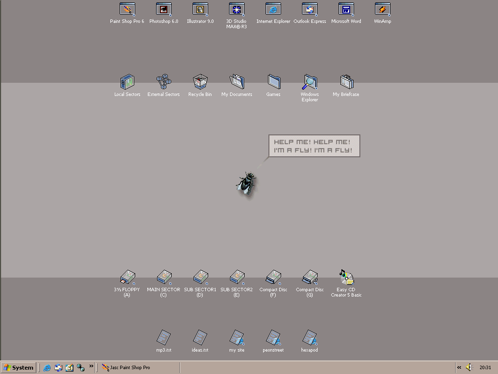Select the Windows Explorer magnifier icon
This screenshot has height=374, width=498.
[310, 82]
